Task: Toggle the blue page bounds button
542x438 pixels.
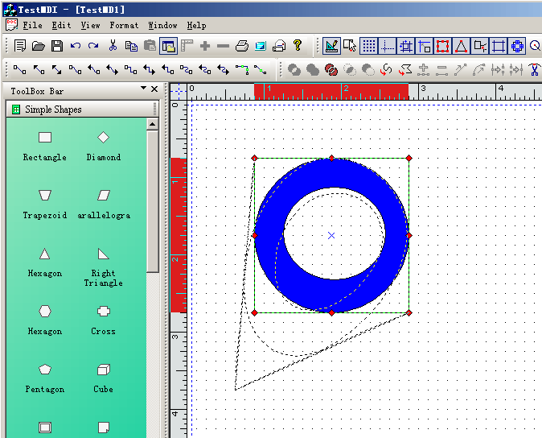Action: [x=499, y=46]
